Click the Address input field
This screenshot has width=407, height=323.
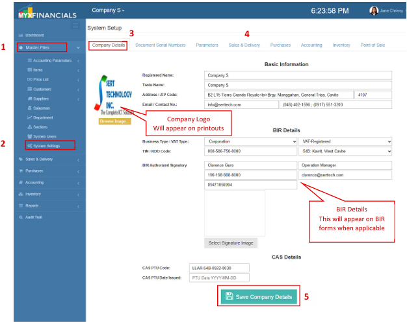pyautogui.click(x=279, y=95)
